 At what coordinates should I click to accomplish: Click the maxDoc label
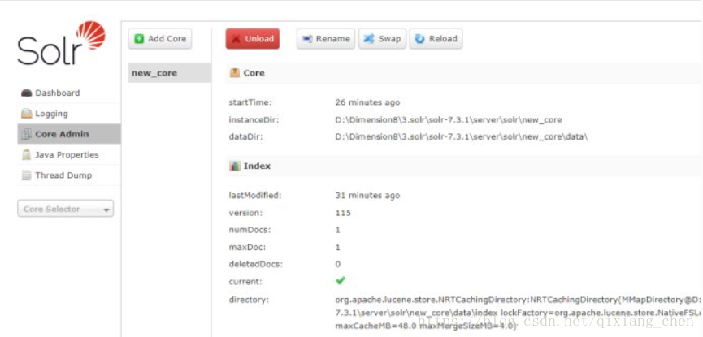tap(248, 247)
